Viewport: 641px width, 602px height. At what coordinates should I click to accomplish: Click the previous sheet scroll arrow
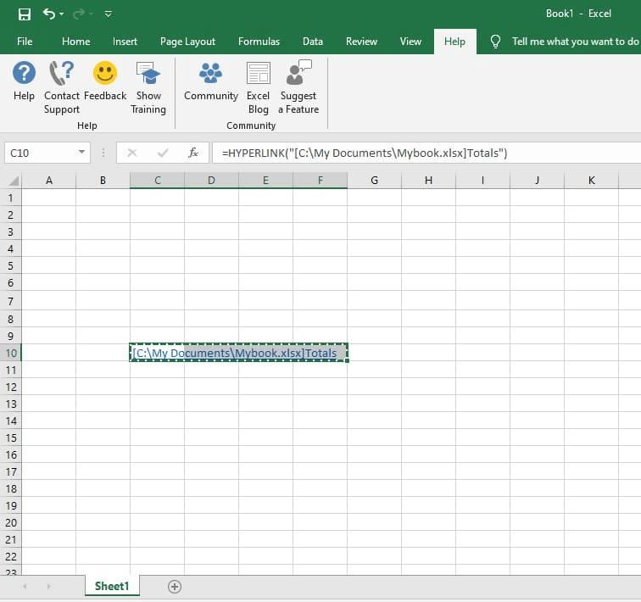pos(25,587)
